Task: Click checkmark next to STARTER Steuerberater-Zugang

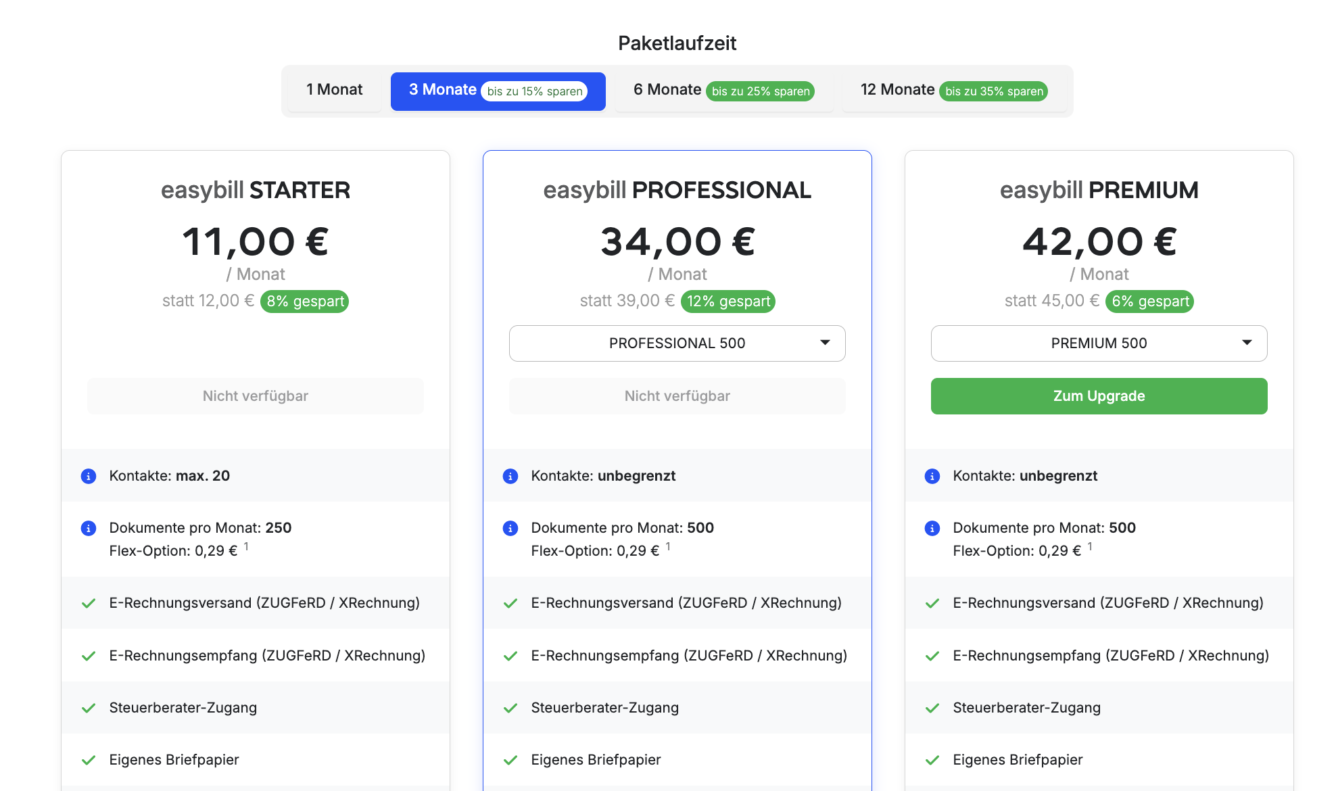Action: (89, 708)
